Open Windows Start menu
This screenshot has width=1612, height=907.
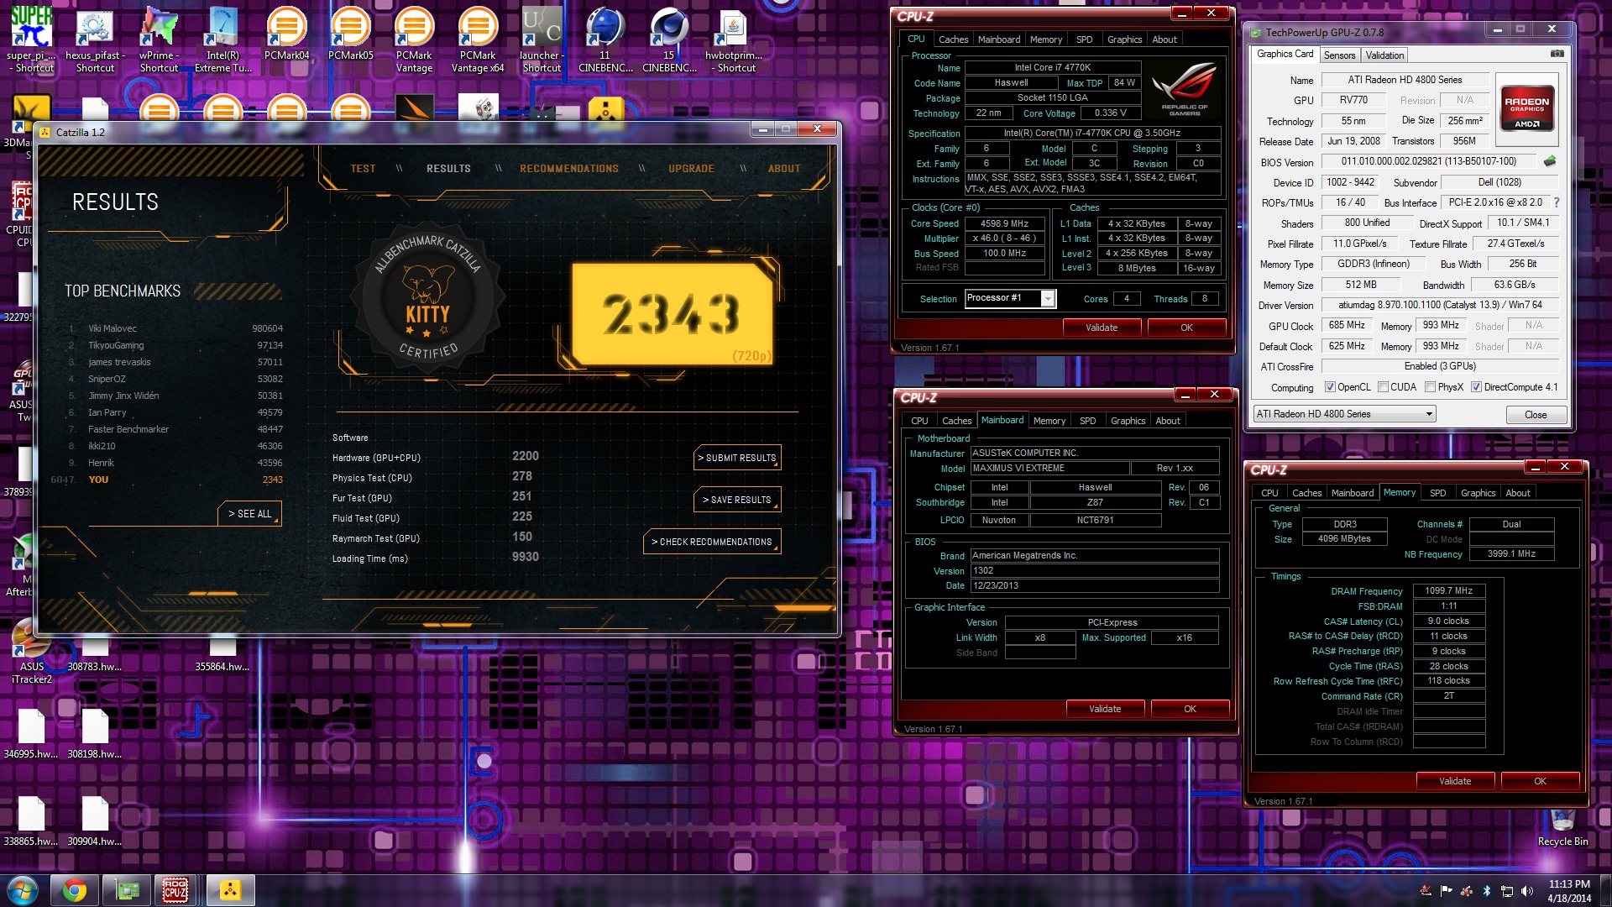pos(22,890)
